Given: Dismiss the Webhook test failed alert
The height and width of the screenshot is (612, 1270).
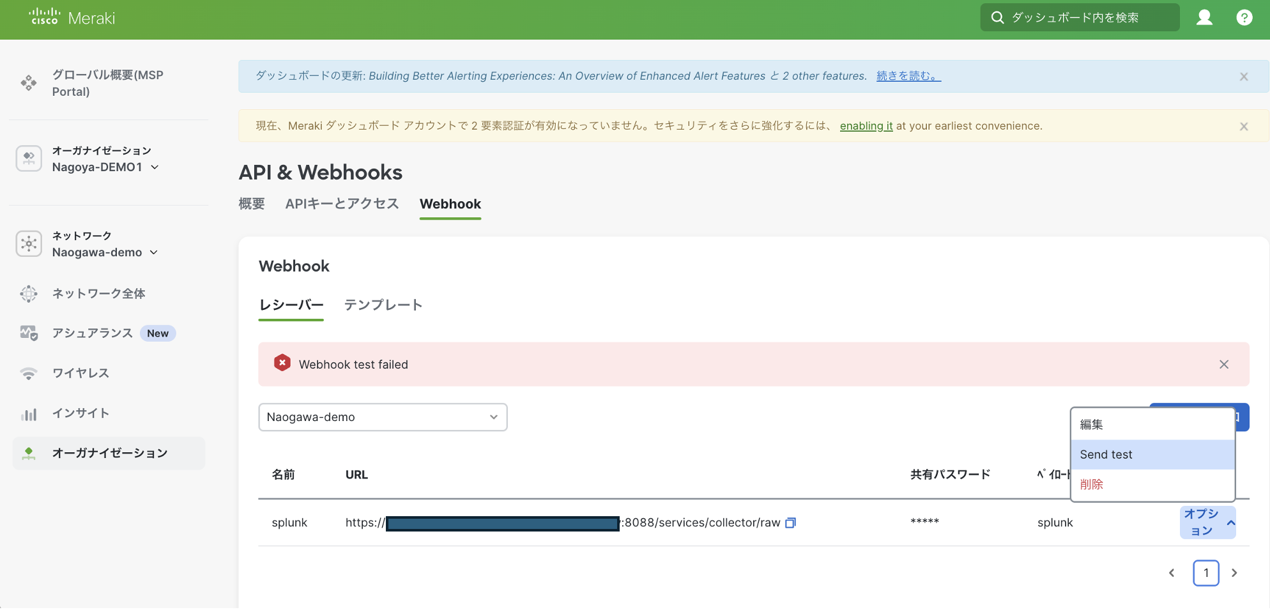Looking at the screenshot, I should (1224, 364).
